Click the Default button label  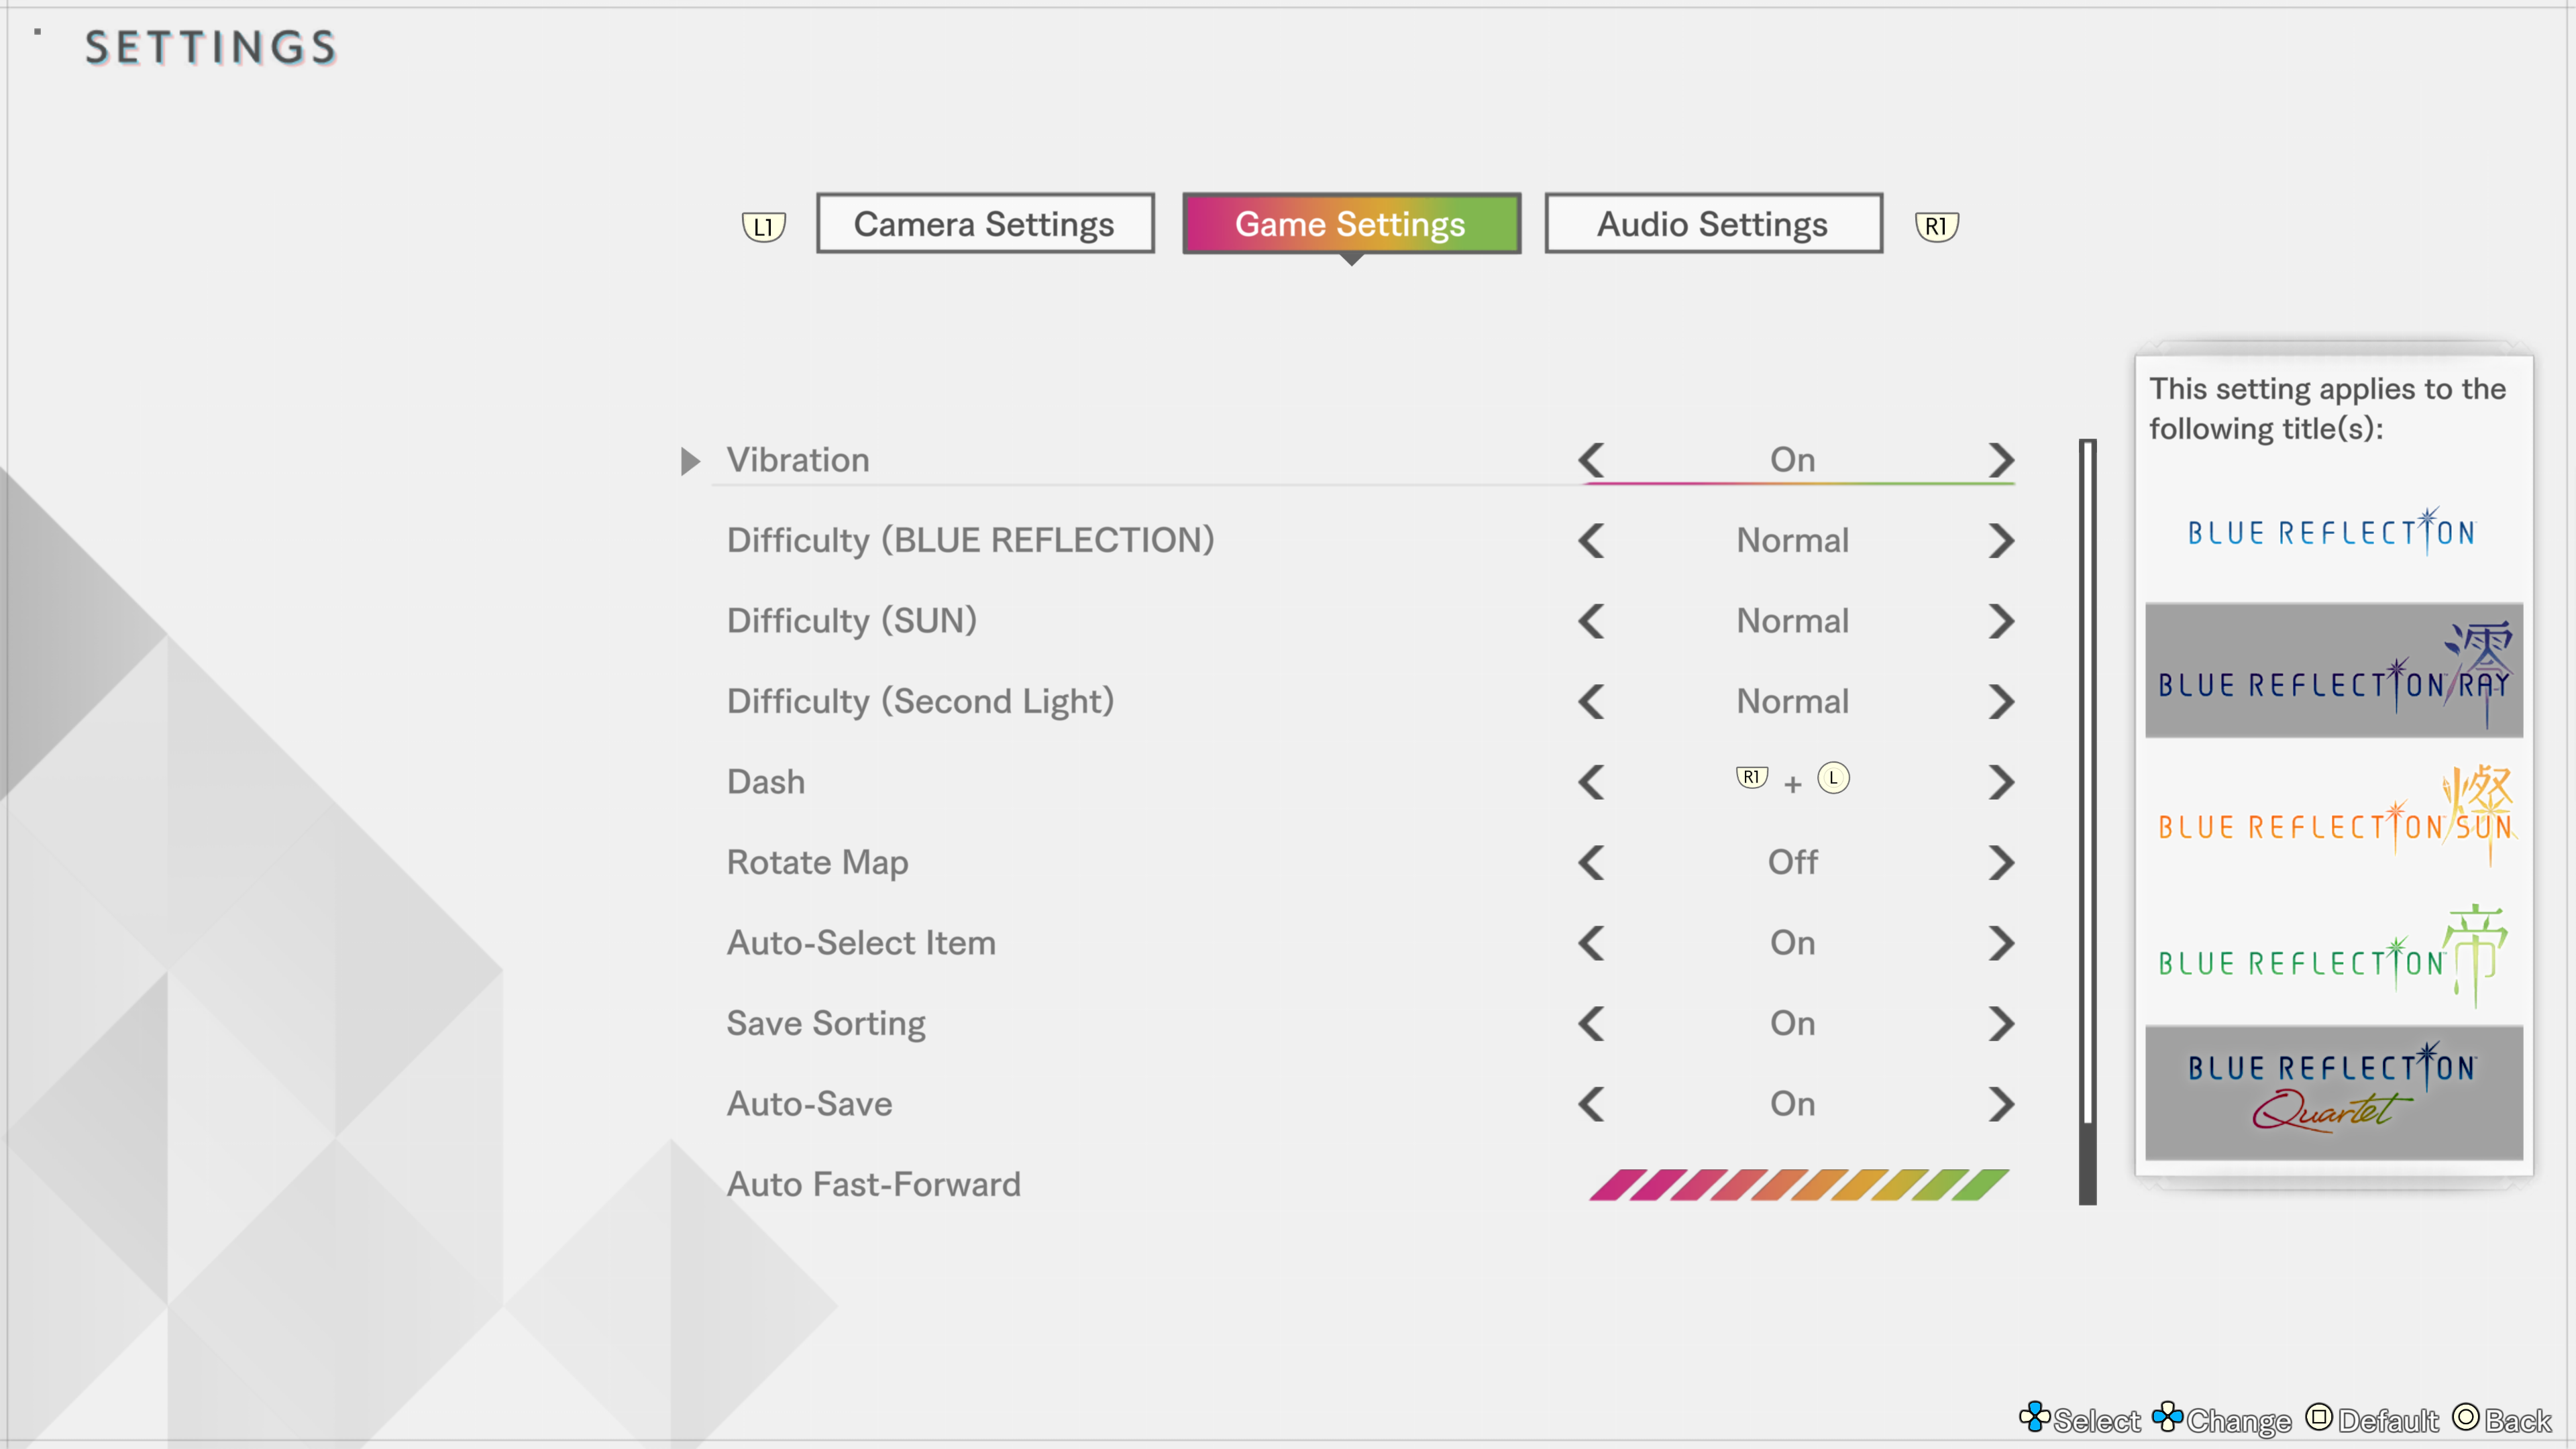[x=2389, y=1421]
